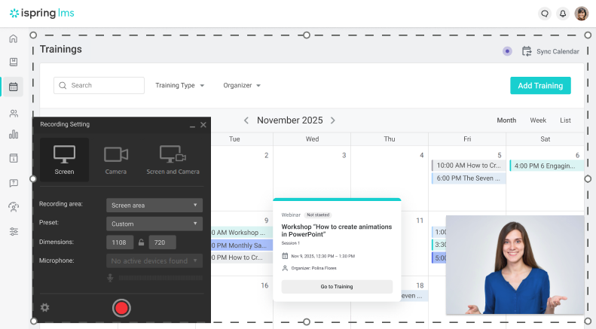Screen dimensions: 596x329
Task: Click the Organizer: Polina Flores text
Action: (313, 268)
